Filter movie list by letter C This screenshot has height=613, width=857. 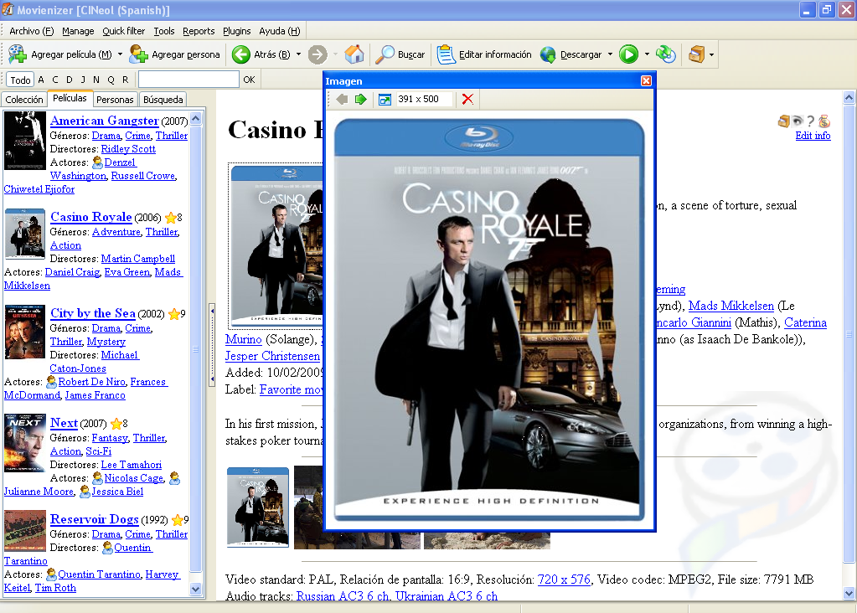(x=54, y=80)
